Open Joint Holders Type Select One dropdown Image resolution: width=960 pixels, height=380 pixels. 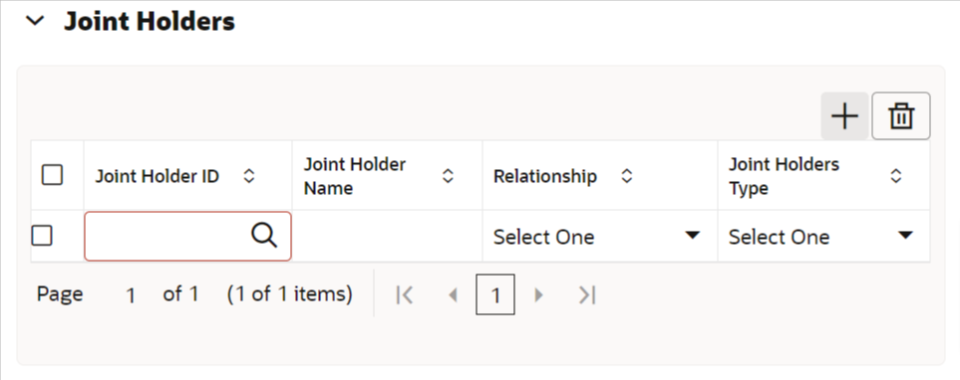821,237
